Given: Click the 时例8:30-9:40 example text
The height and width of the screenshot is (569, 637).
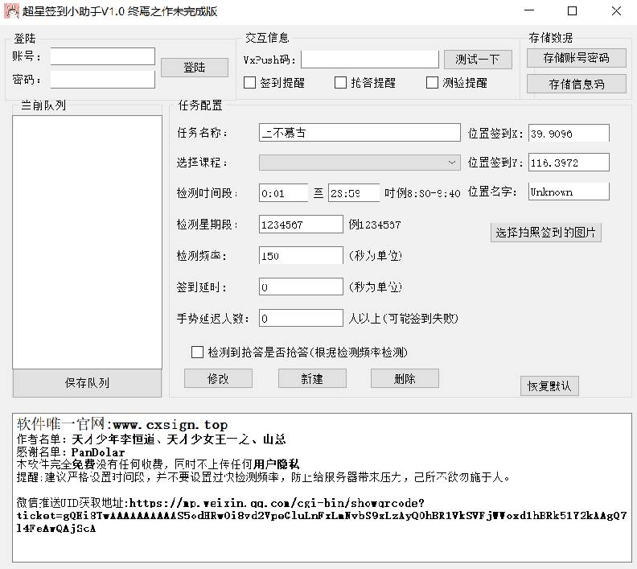Looking at the screenshot, I should pyautogui.click(x=422, y=193).
